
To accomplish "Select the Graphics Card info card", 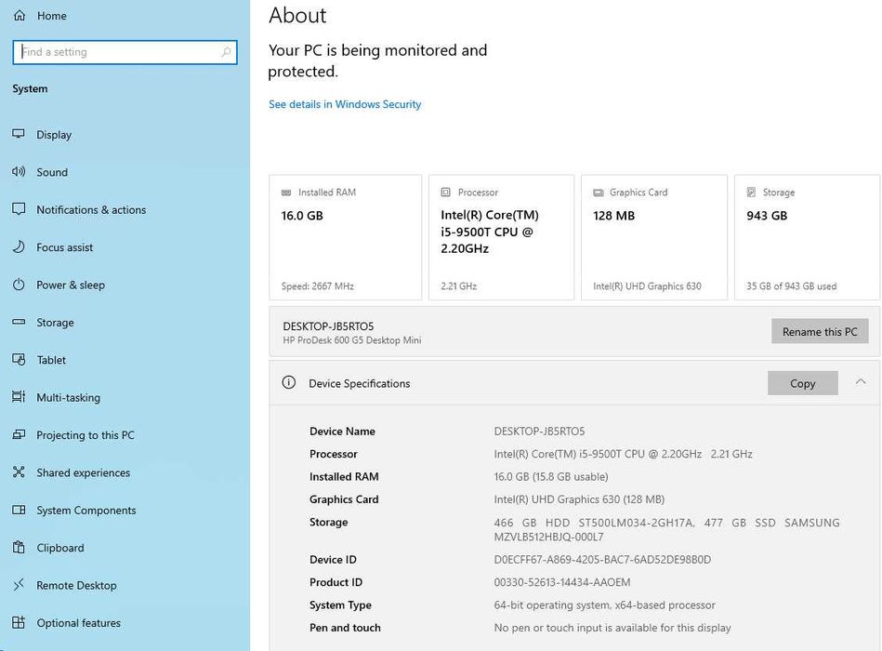I will point(653,237).
